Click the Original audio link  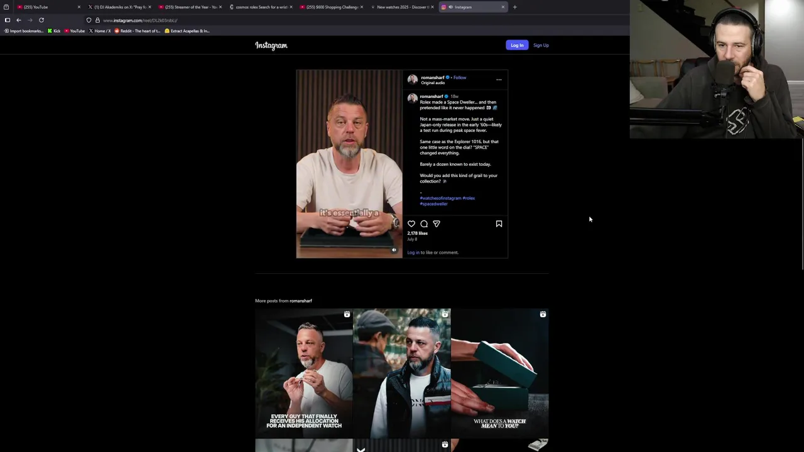click(433, 83)
